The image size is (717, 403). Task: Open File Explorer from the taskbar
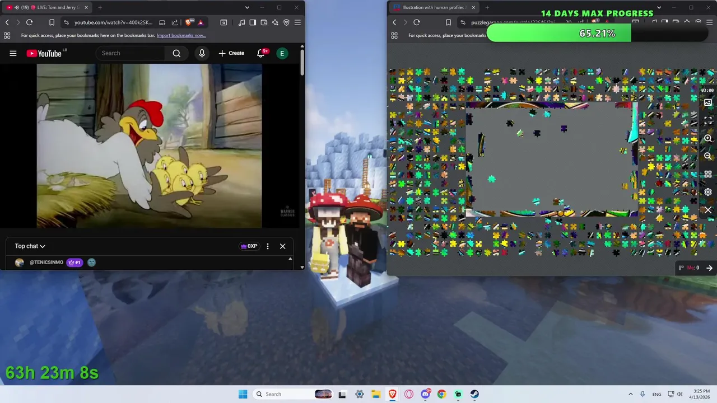[x=376, y=394]
